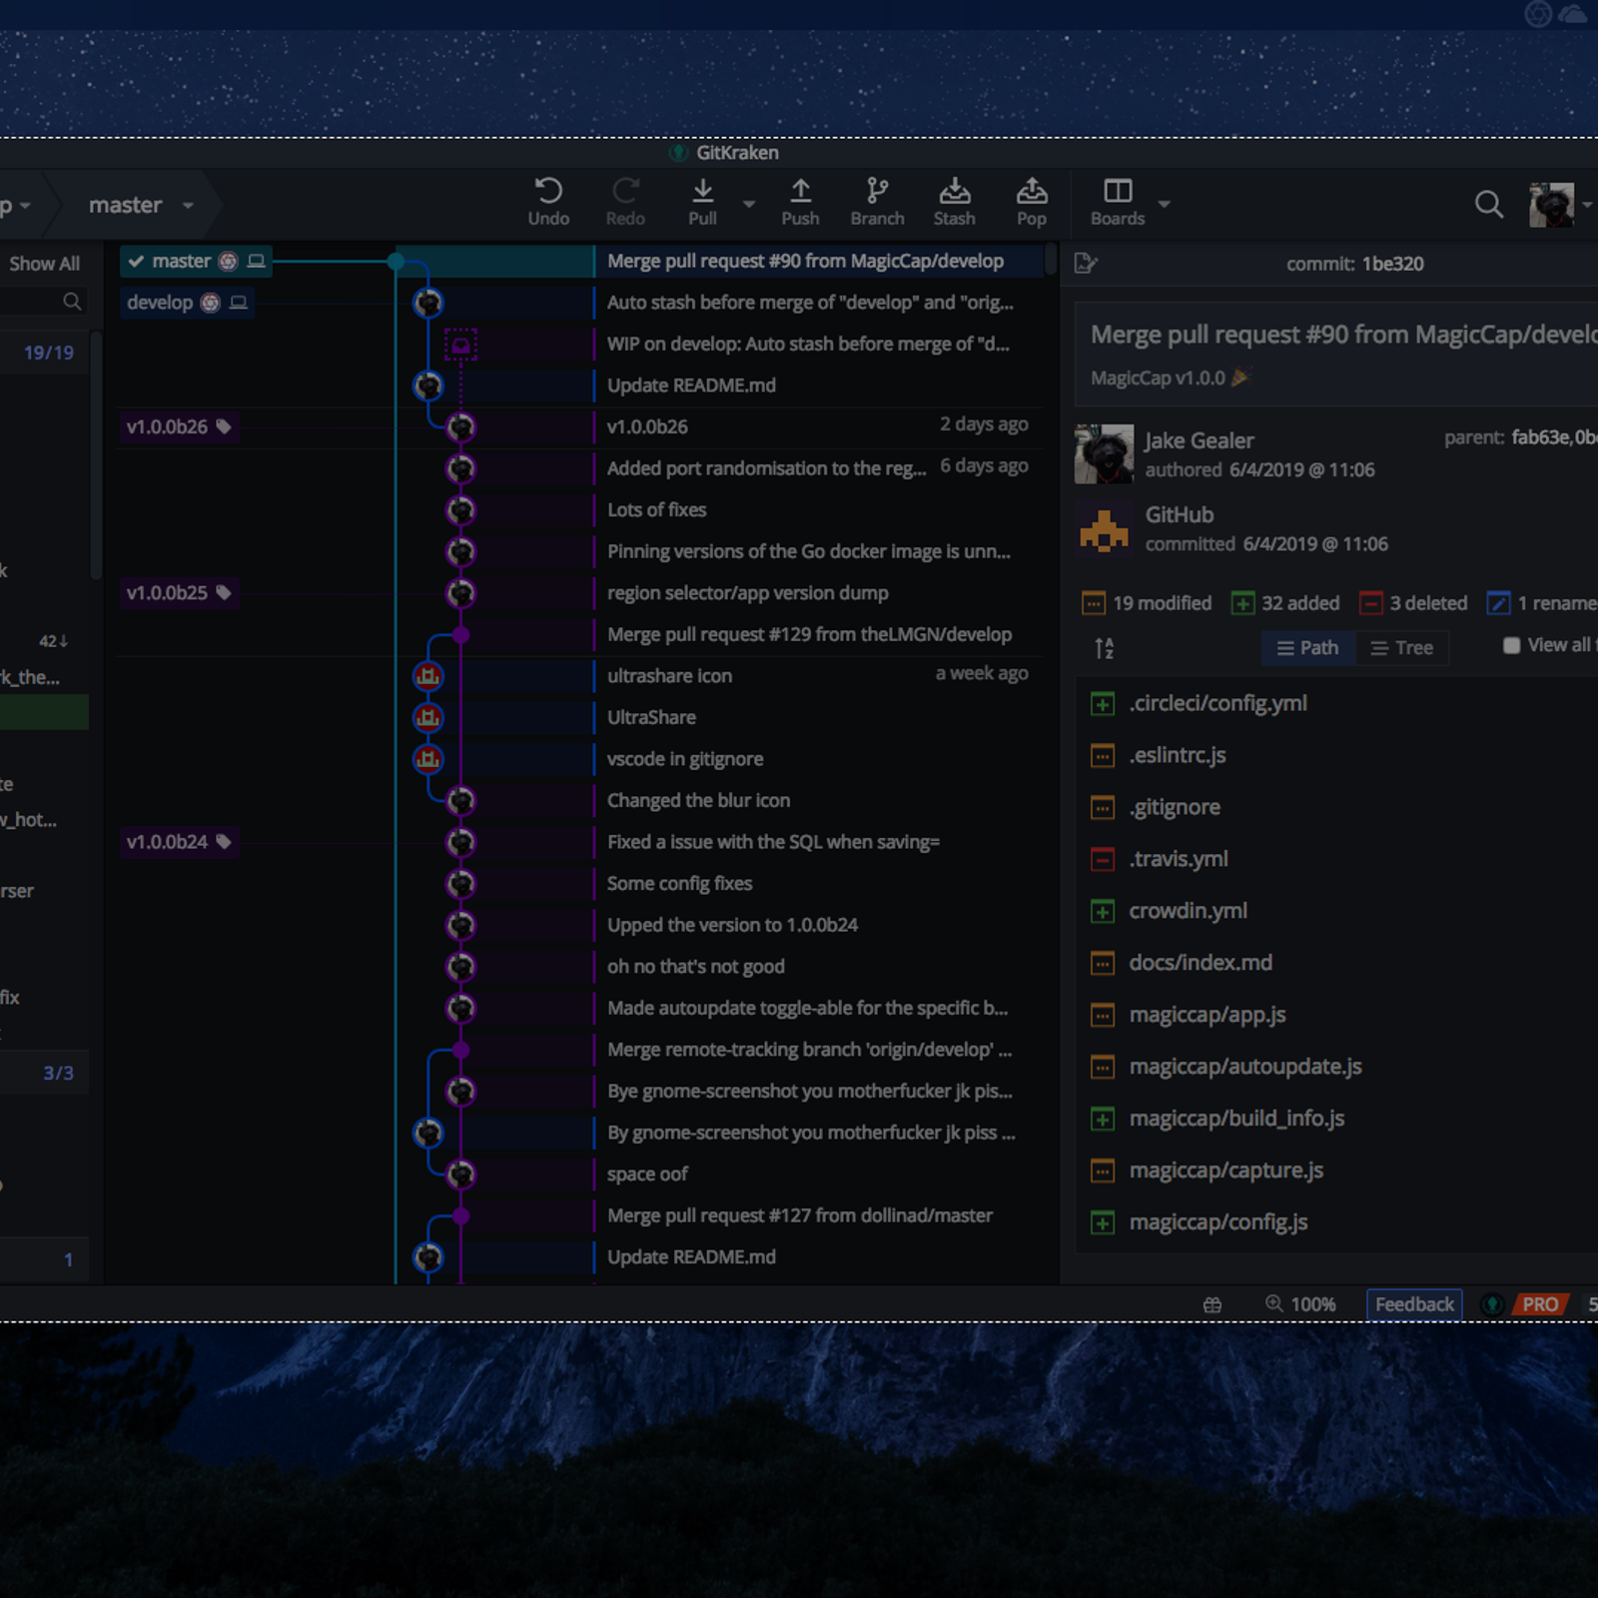
Task: Click the Feedback button
Action: pyautogui.click(x=1414, y=1304)
